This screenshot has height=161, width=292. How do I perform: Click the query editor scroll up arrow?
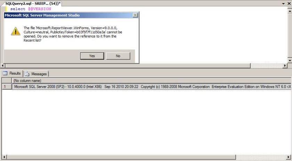click(x=290, y=9)
